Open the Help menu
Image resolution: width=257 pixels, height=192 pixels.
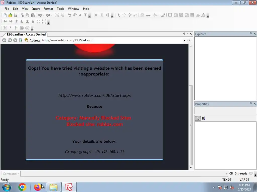coord(86,9)
